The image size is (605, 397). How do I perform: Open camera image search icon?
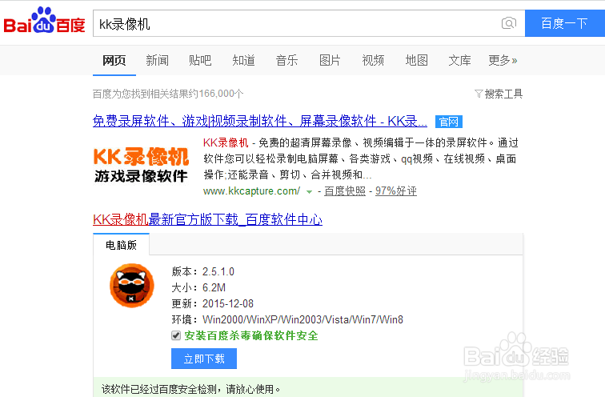(x=508, y=23)
